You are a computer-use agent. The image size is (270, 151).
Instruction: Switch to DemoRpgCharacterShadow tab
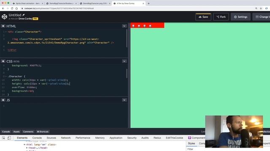61,3
